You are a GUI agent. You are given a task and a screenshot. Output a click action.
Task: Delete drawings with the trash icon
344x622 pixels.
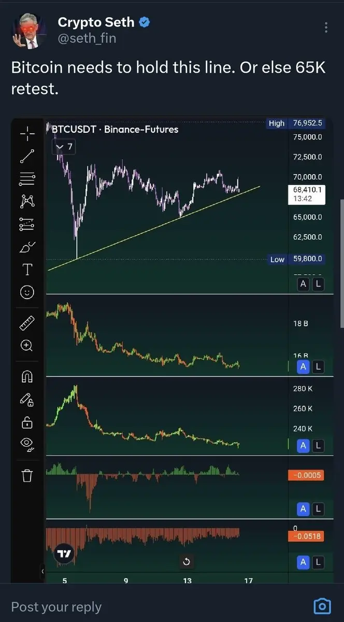pyautogui.click(x=27, y=475)
